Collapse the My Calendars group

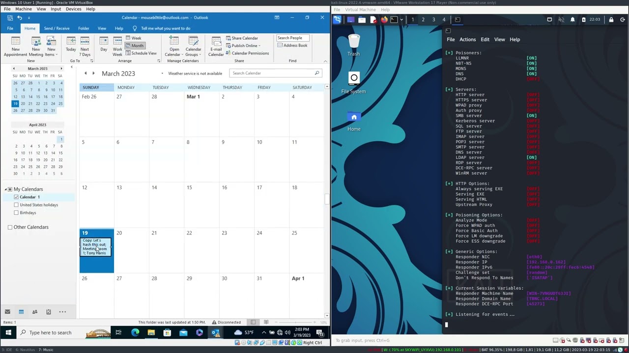[5, 189]
